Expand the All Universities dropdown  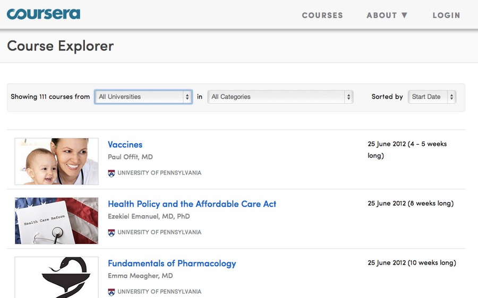(143, 97)
